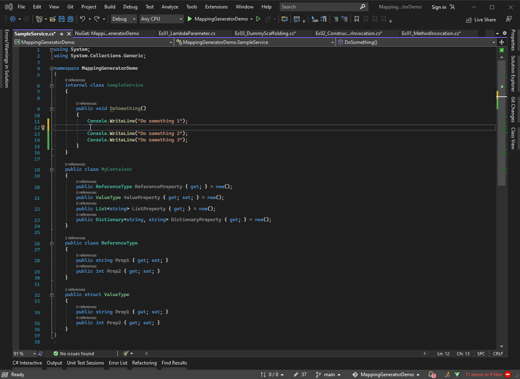This screenshot has width=520, height=379.
Task: Collapse the ReferenceType class outline
Action: pos(52,243)
